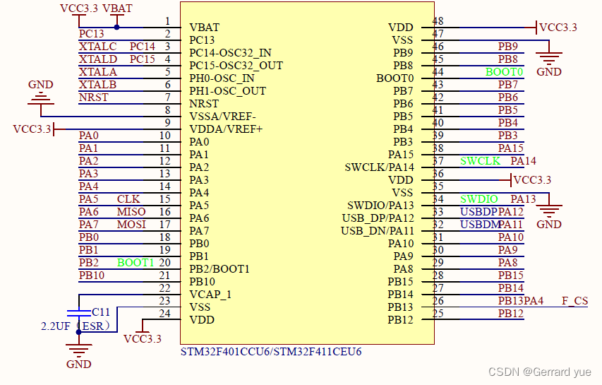The image size is (602, 385).
Task: Click pin number 37
Action: click(x=438, y=160)
